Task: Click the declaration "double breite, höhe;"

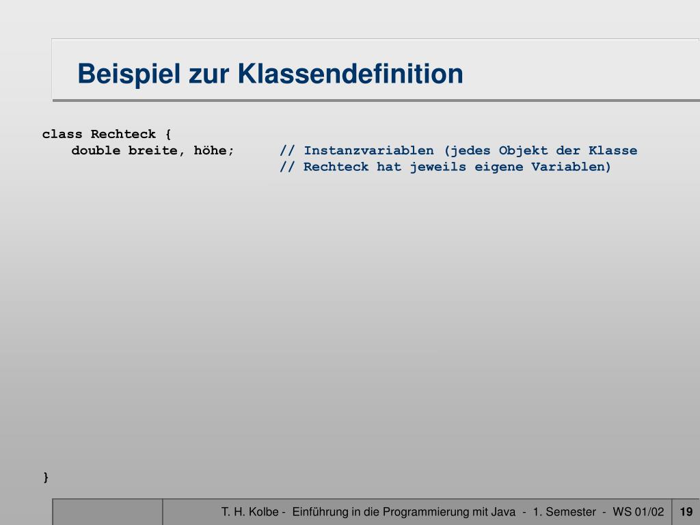Action: [152, 150]
